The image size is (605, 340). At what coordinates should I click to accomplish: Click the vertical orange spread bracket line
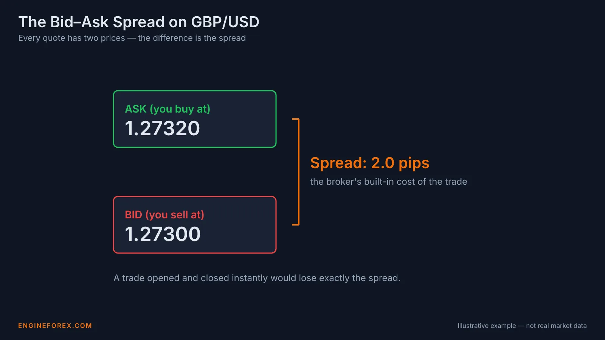pos(299,172)
